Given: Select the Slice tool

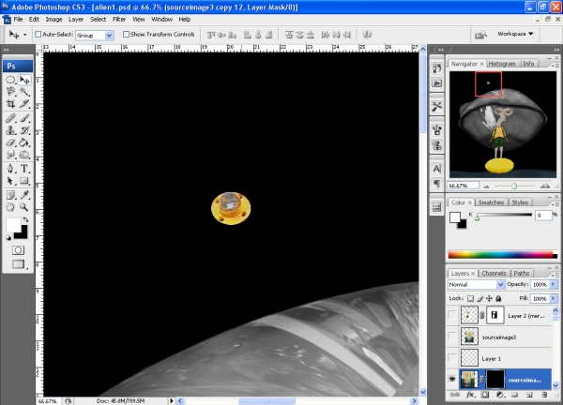Looking at the screenshot, I should pyautogui.click(x=24, y=104).
